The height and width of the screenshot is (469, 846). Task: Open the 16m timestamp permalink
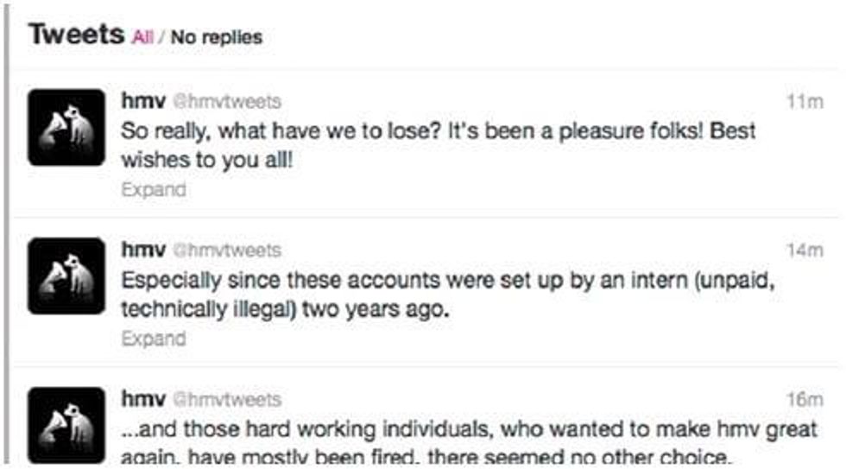click(x=805, y=399)
